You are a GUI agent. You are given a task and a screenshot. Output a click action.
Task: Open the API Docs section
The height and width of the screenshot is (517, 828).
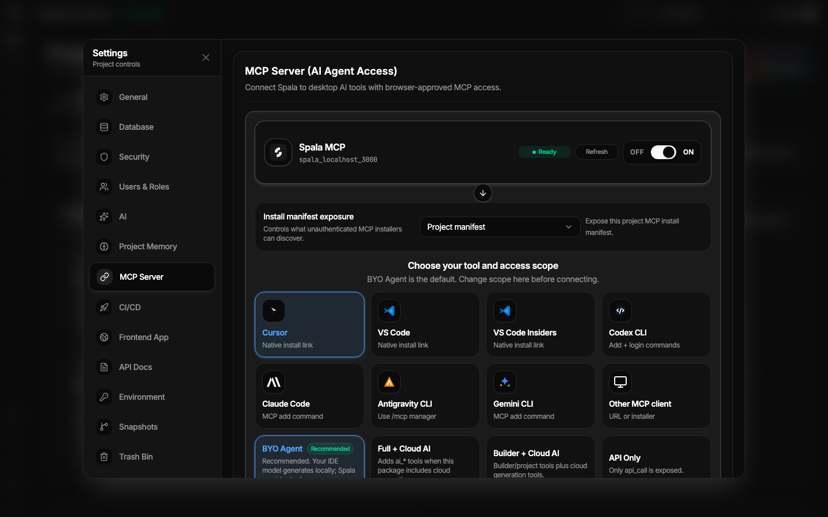click(x=152, y=367)
